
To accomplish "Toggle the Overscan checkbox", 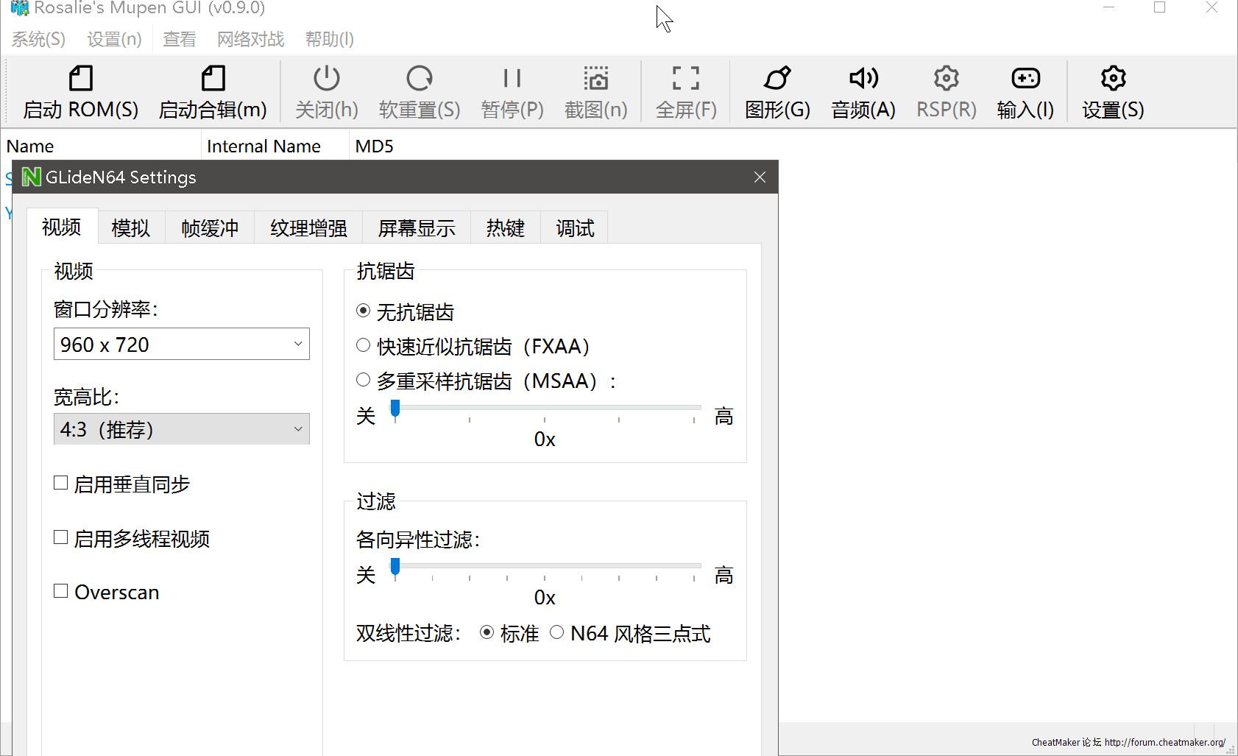I will coord(61,591).
